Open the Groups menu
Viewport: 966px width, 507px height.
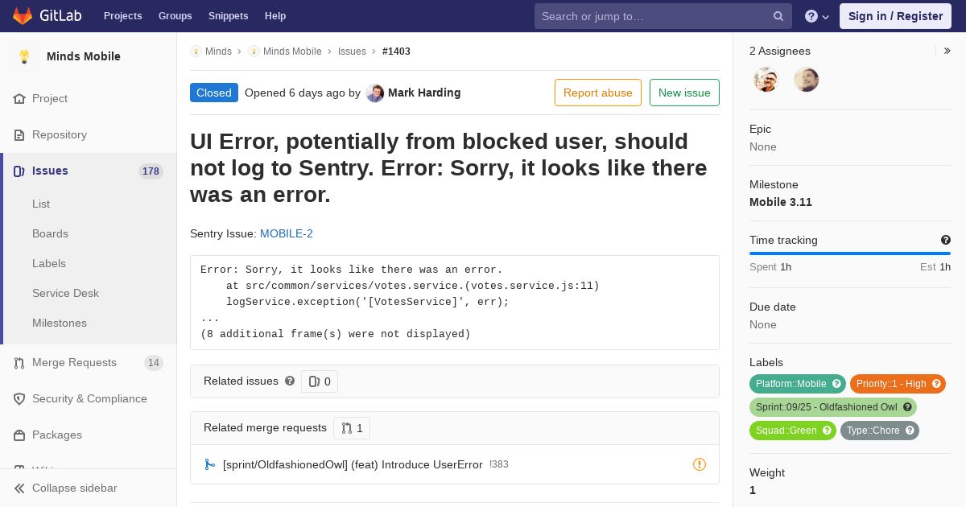pos(175,16)
